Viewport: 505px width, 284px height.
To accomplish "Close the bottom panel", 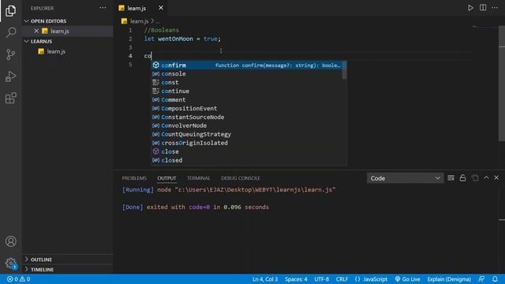I will pyautogui.click(x=496, y=177).
